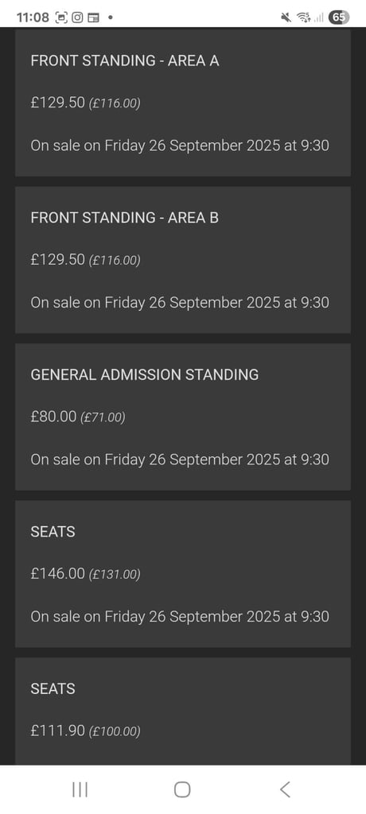The height and width of the screenshot is (814, 366).
Task: Tap the Area A £129.50 price
Action: pos(58,103)
